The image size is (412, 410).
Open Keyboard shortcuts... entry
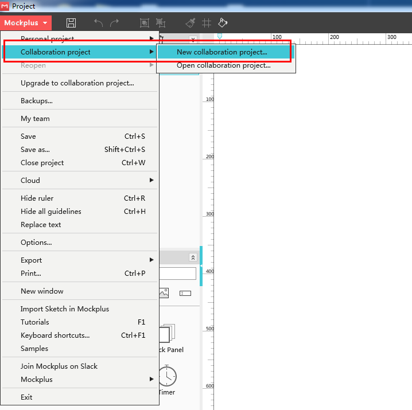point(80,335)
